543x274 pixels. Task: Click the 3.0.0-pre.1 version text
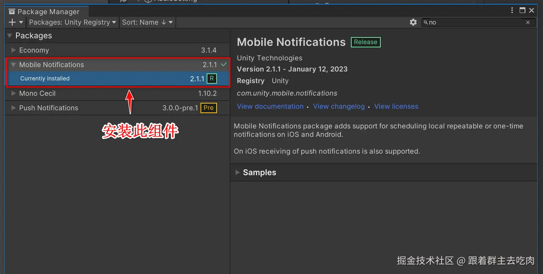coord(180,108)
